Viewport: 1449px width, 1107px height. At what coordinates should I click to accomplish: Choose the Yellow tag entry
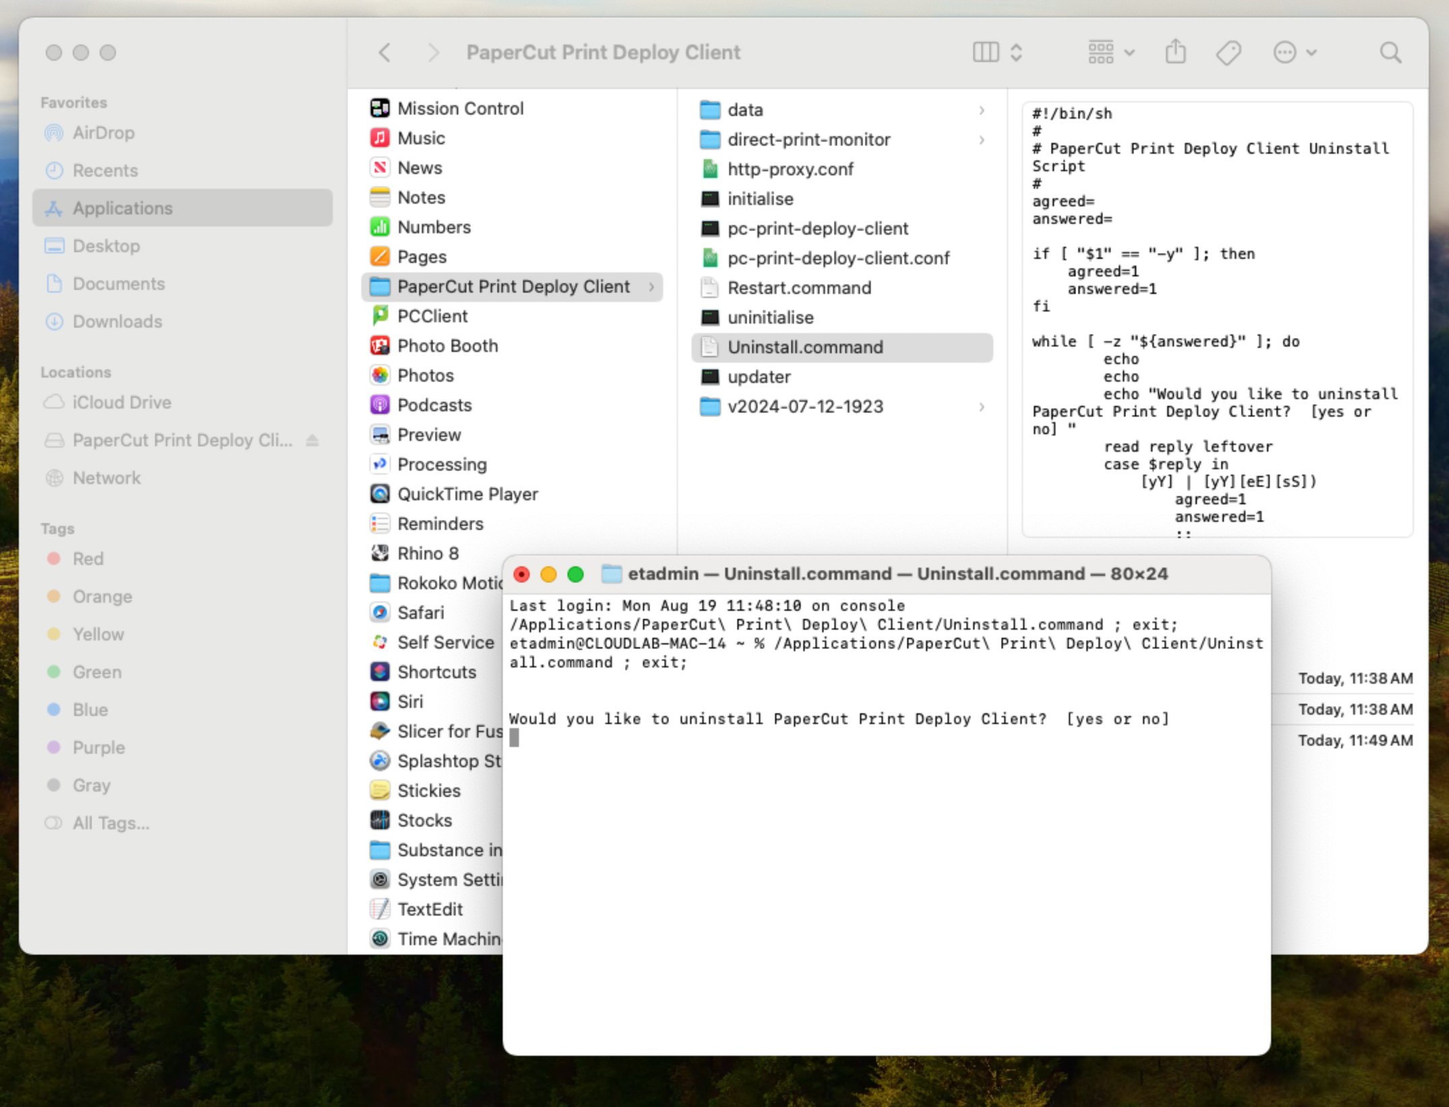[x=182, y=634]
